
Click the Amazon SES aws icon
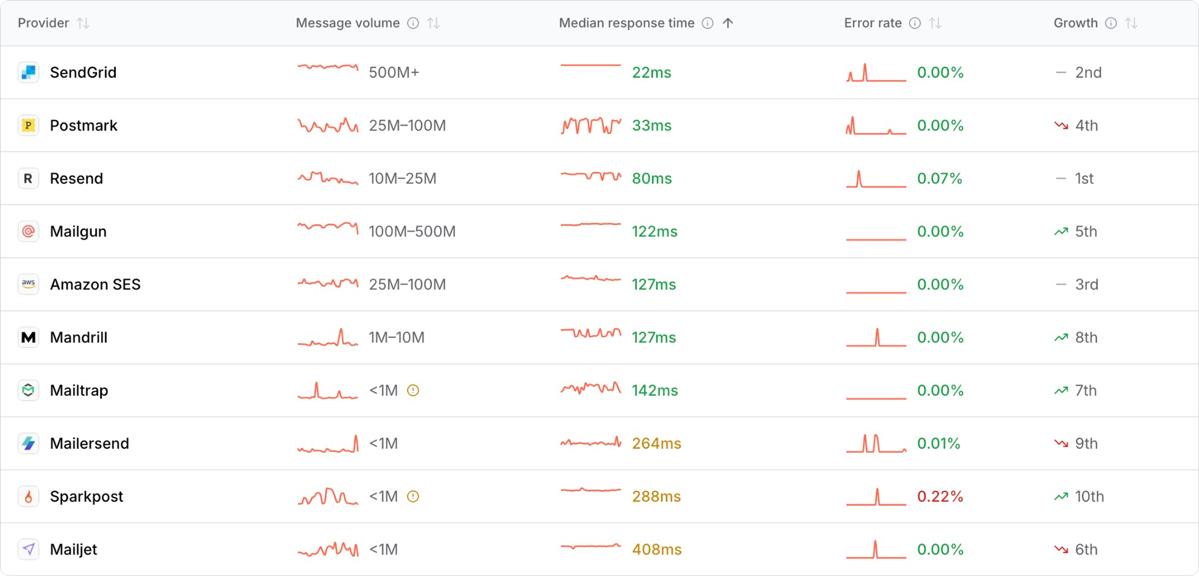point(28,284)
